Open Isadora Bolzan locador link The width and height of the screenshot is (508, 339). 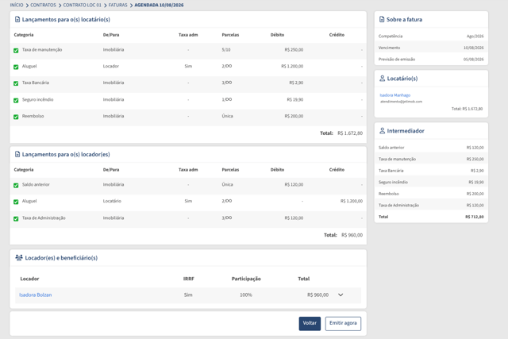[x=35, y=295]
